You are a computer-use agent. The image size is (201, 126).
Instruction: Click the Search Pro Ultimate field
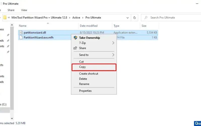click(x=171, y=18)
